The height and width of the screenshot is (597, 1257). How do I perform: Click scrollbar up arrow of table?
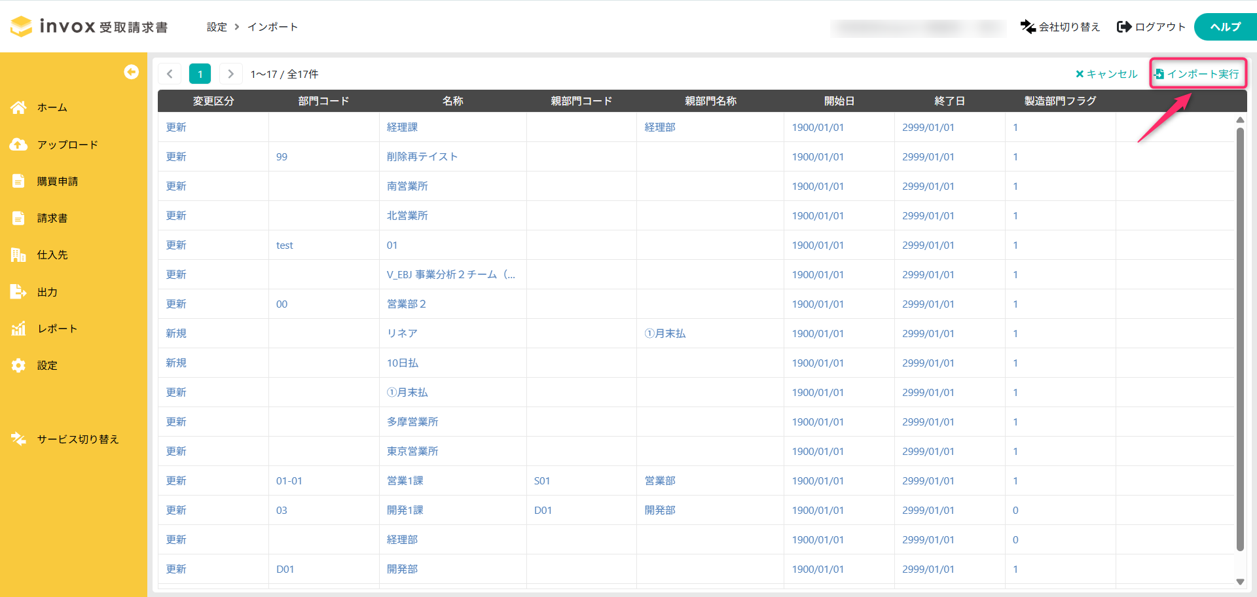[x=1240, y=120]
